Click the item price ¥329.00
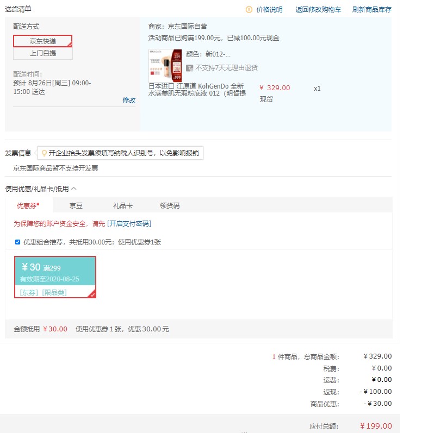The image size is (422, 433). coord(275,88)
